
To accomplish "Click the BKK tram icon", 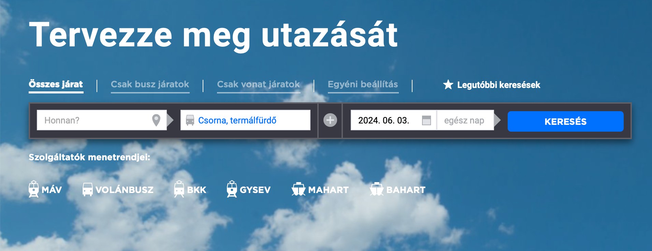I will pyautogui.click(x=179, y=189).
